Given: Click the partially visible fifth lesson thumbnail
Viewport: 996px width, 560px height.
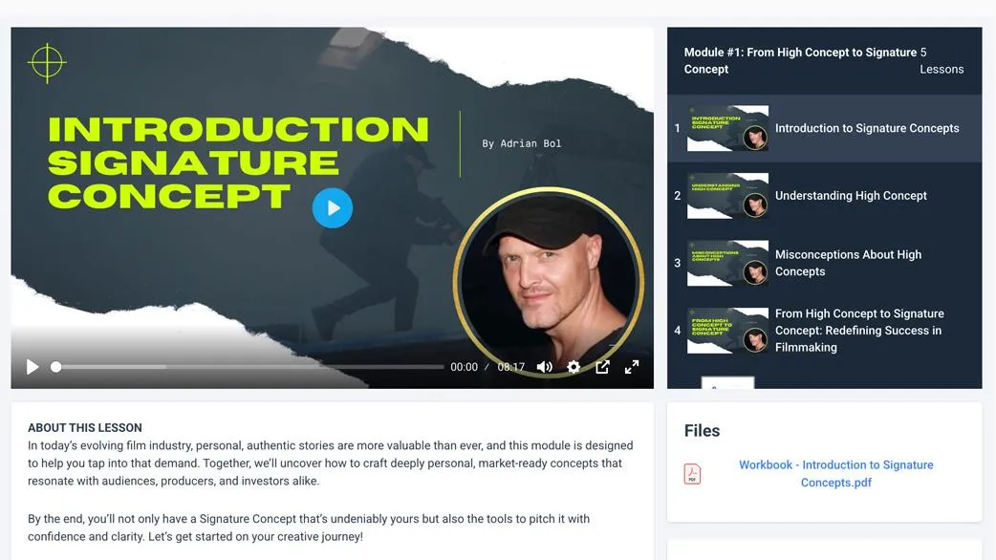Looking at the screenshot, I should click(728, 382).
